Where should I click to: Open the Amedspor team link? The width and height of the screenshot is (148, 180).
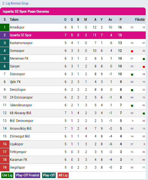pyautogui.click(x=17, y=27)
